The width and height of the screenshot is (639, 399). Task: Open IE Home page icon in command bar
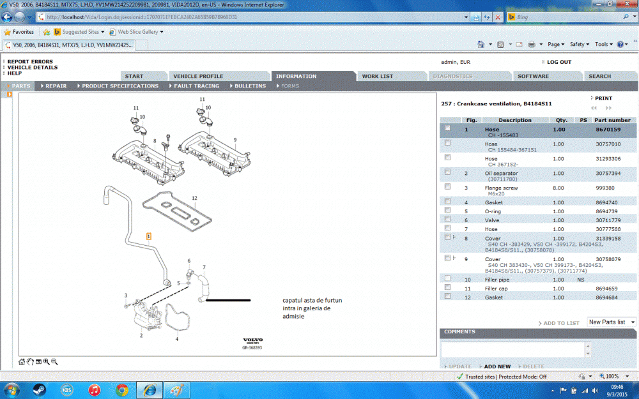pyautogui.click(x=481, y=45)
